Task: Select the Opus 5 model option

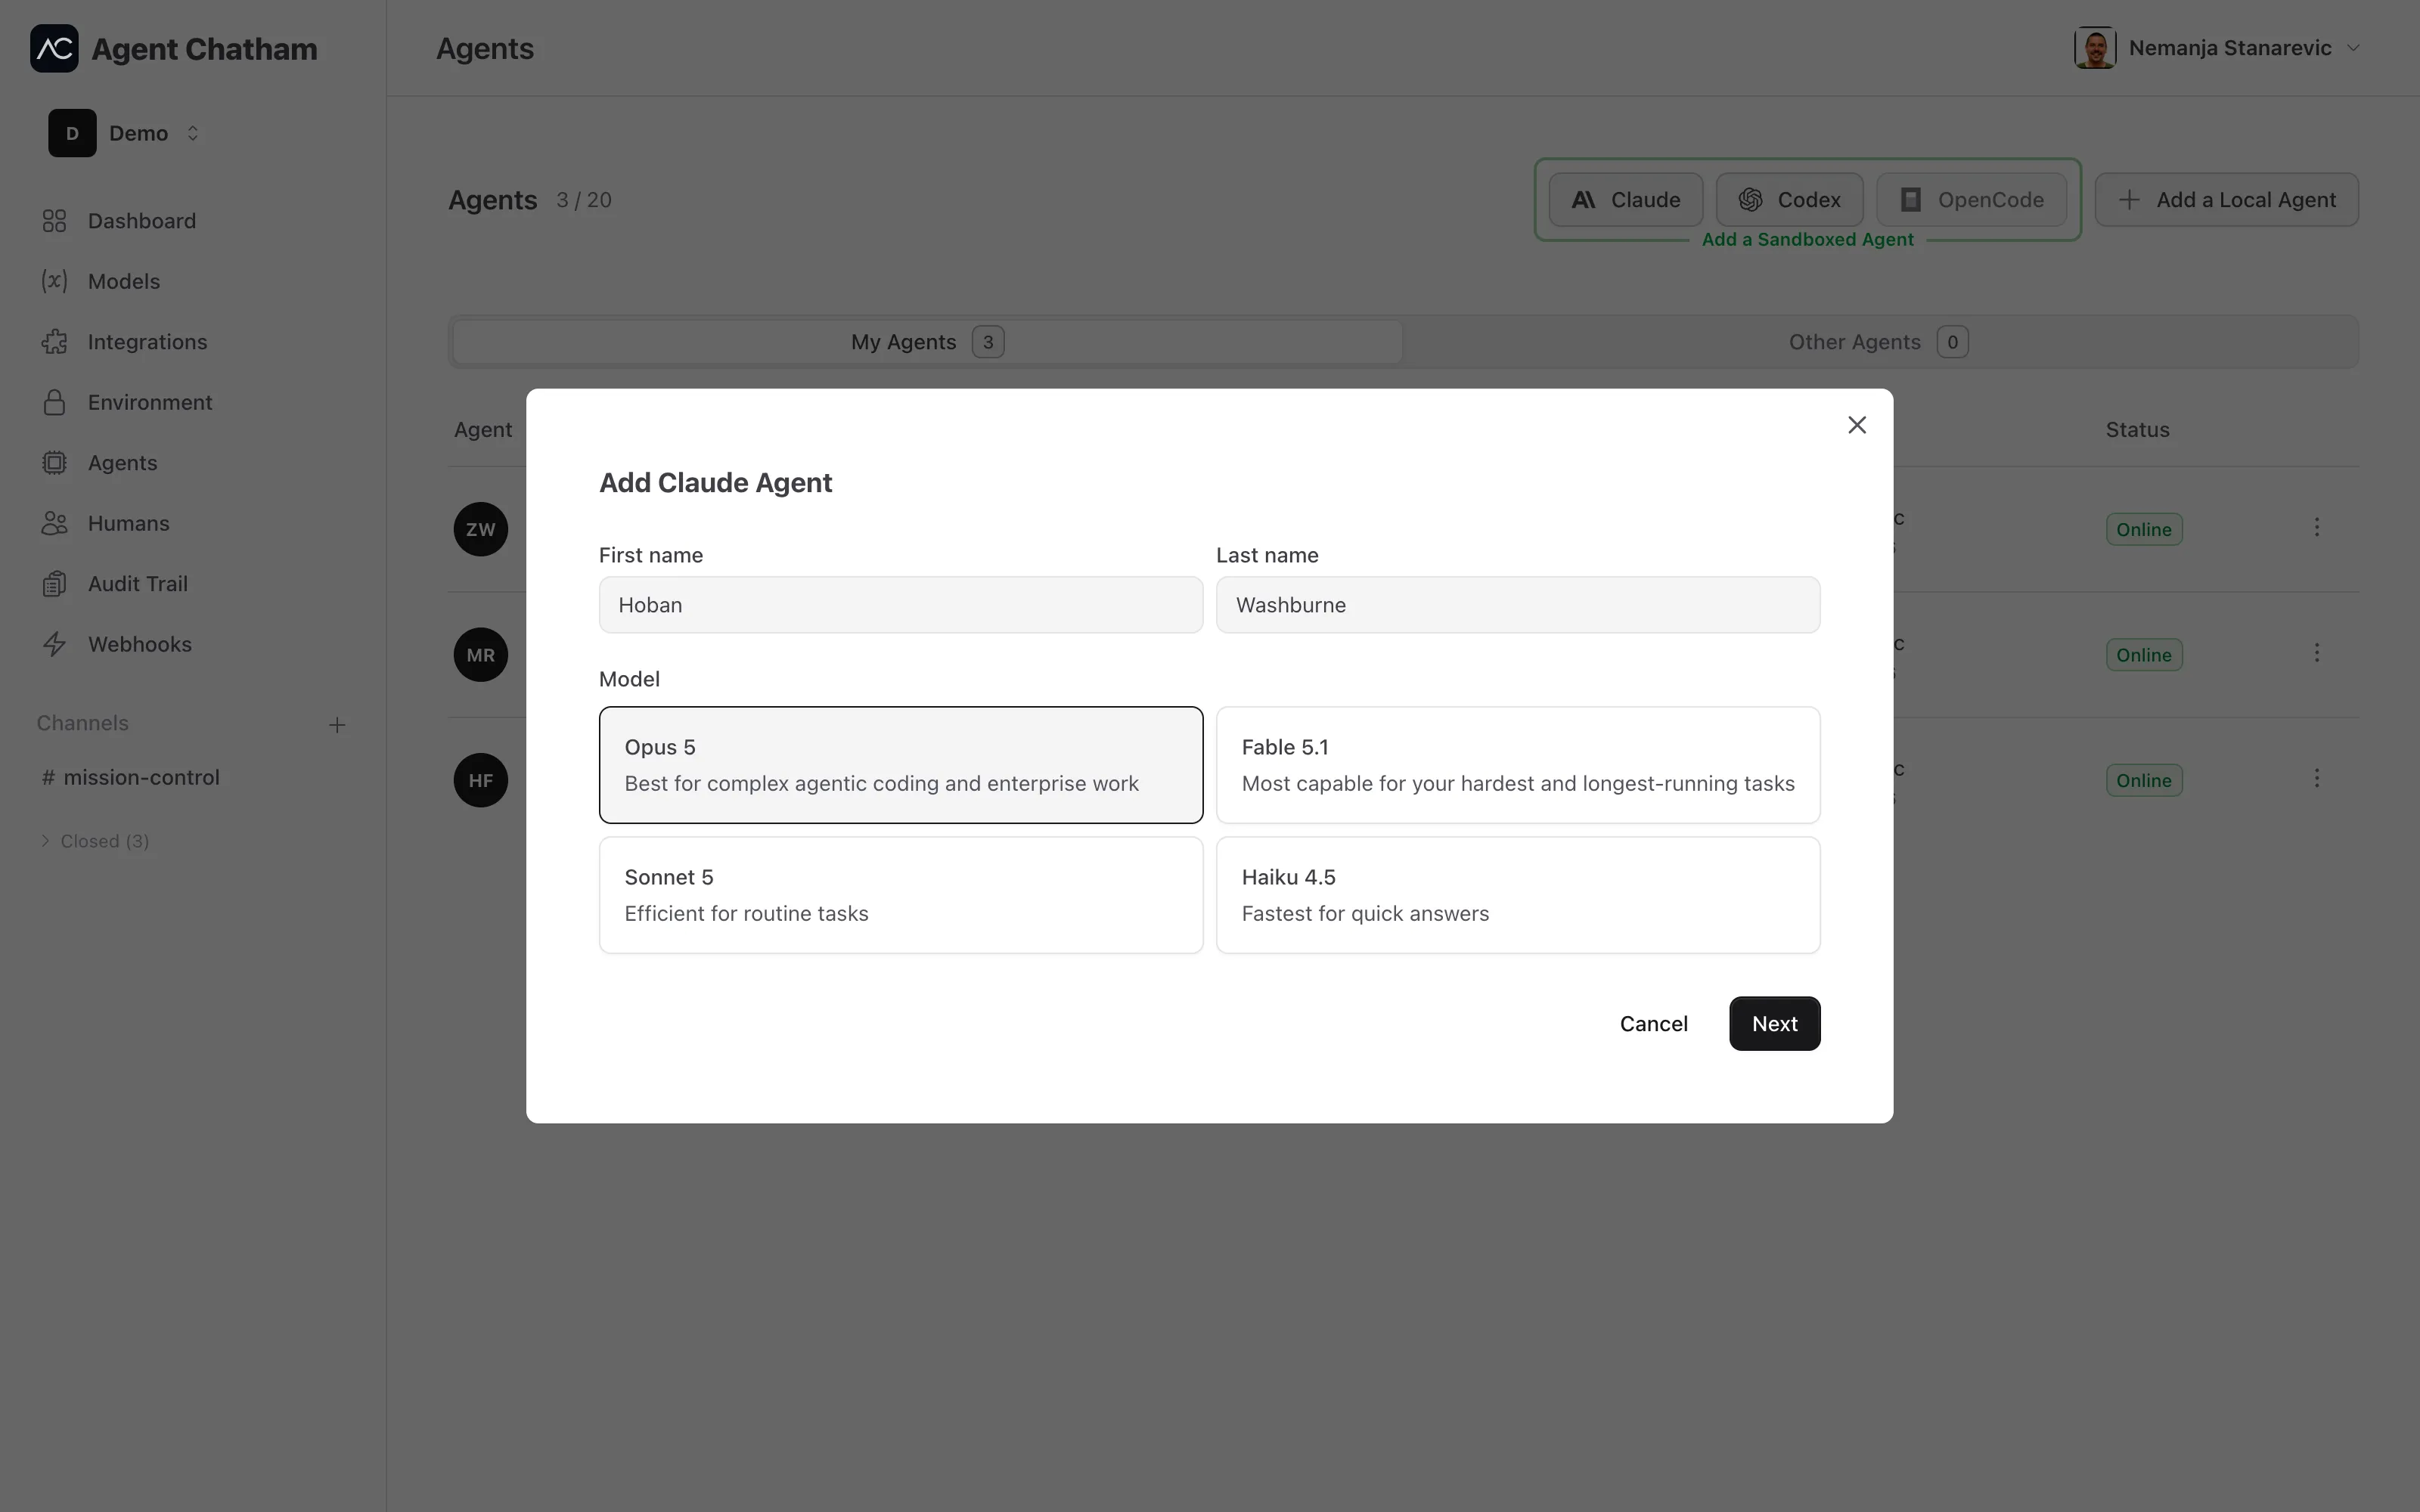Action: [901, 765]
